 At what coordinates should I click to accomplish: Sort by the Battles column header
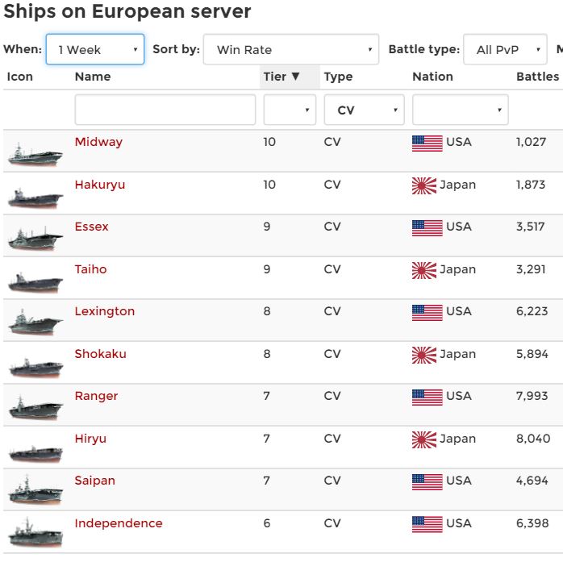pyautogui.click(x=537, y=77)
